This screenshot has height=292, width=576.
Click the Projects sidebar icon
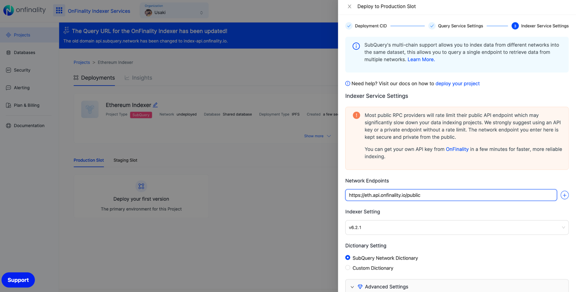click(22, 35)
